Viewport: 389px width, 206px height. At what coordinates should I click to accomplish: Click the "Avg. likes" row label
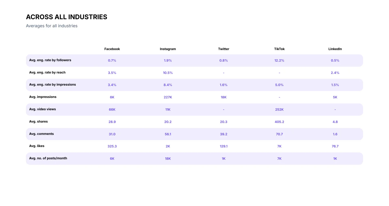[37, 146]
